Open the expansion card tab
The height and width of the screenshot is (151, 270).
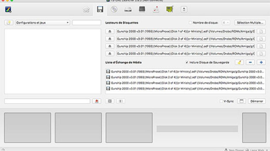tap(170, 9)
